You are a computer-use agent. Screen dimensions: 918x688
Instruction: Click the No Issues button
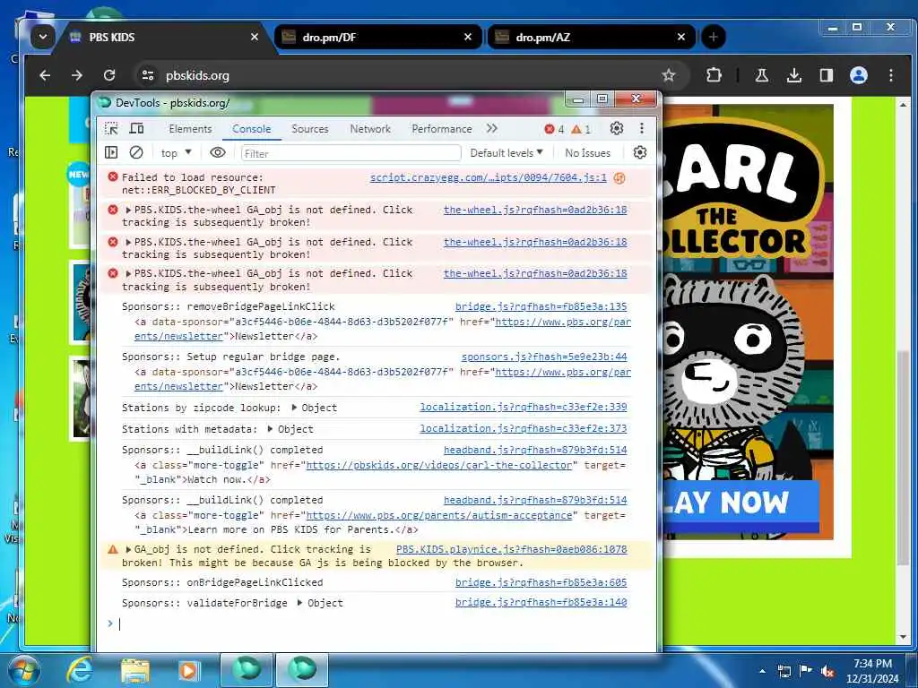tap(587, 152)
